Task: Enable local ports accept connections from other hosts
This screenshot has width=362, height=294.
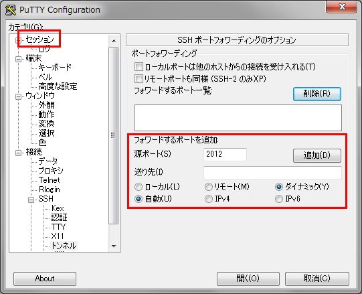Action: 139,67
